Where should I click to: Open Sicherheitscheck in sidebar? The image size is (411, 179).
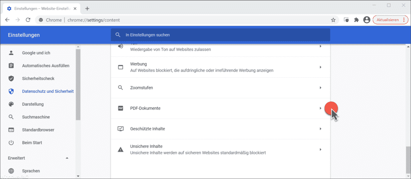click(39, 78)
